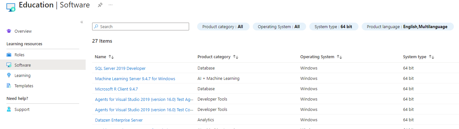Focus the Search input field
The width and height of the screenshot is (459, 129).
click(141, 27)
